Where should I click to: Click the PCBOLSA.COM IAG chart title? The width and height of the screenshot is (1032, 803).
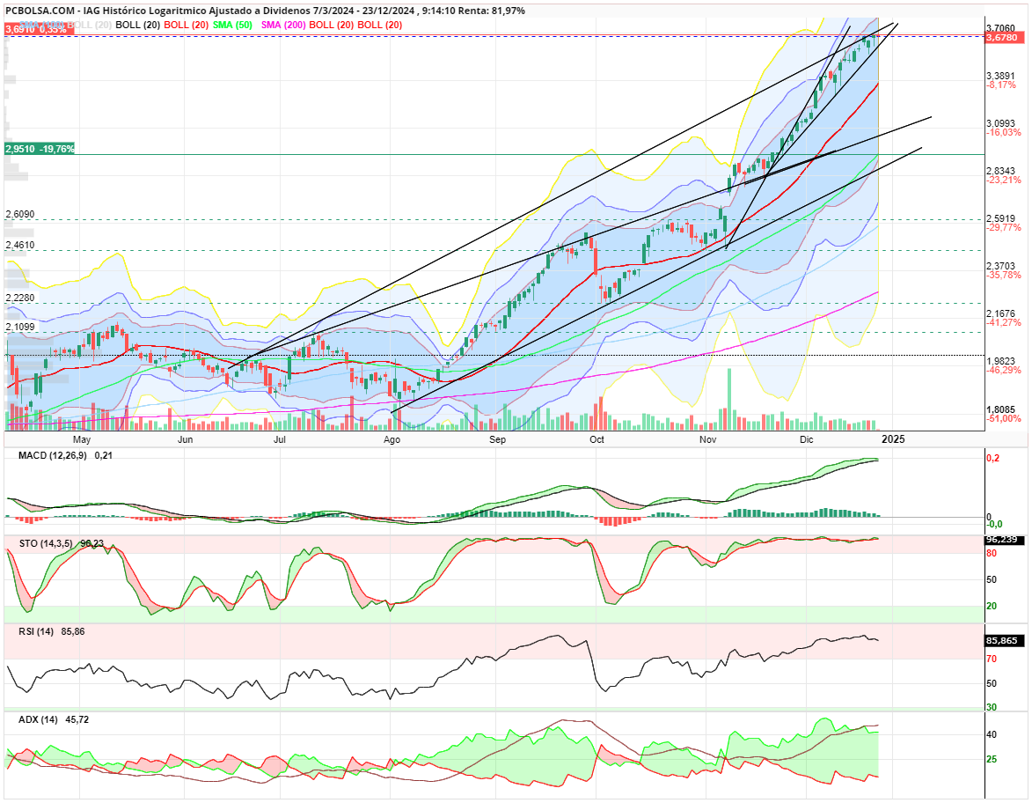pos(265,11)
